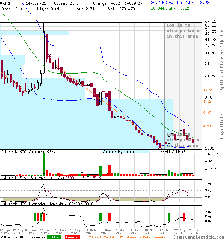224x239 pixels.
Task: Click the red Bearish legend badge
Action: (x=73, y=237)
